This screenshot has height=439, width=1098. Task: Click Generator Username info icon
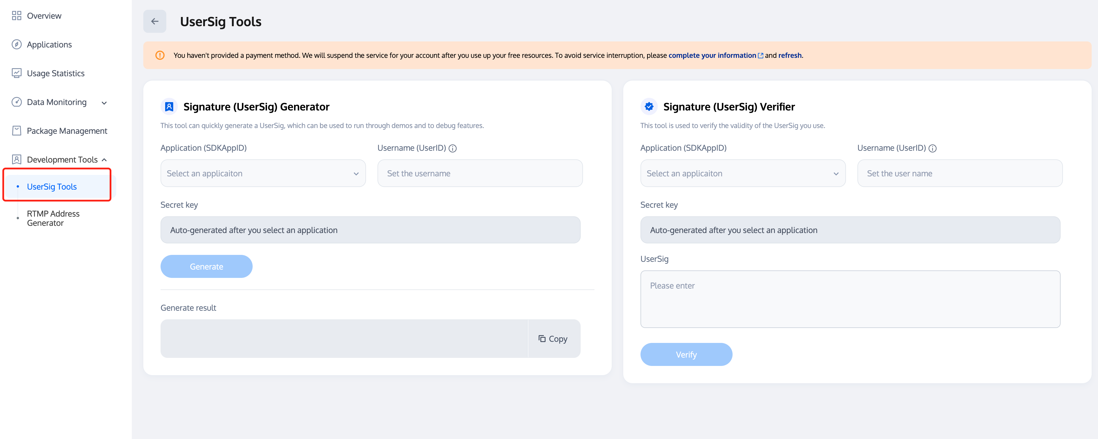pyautogui.click(x=453, y=148)
